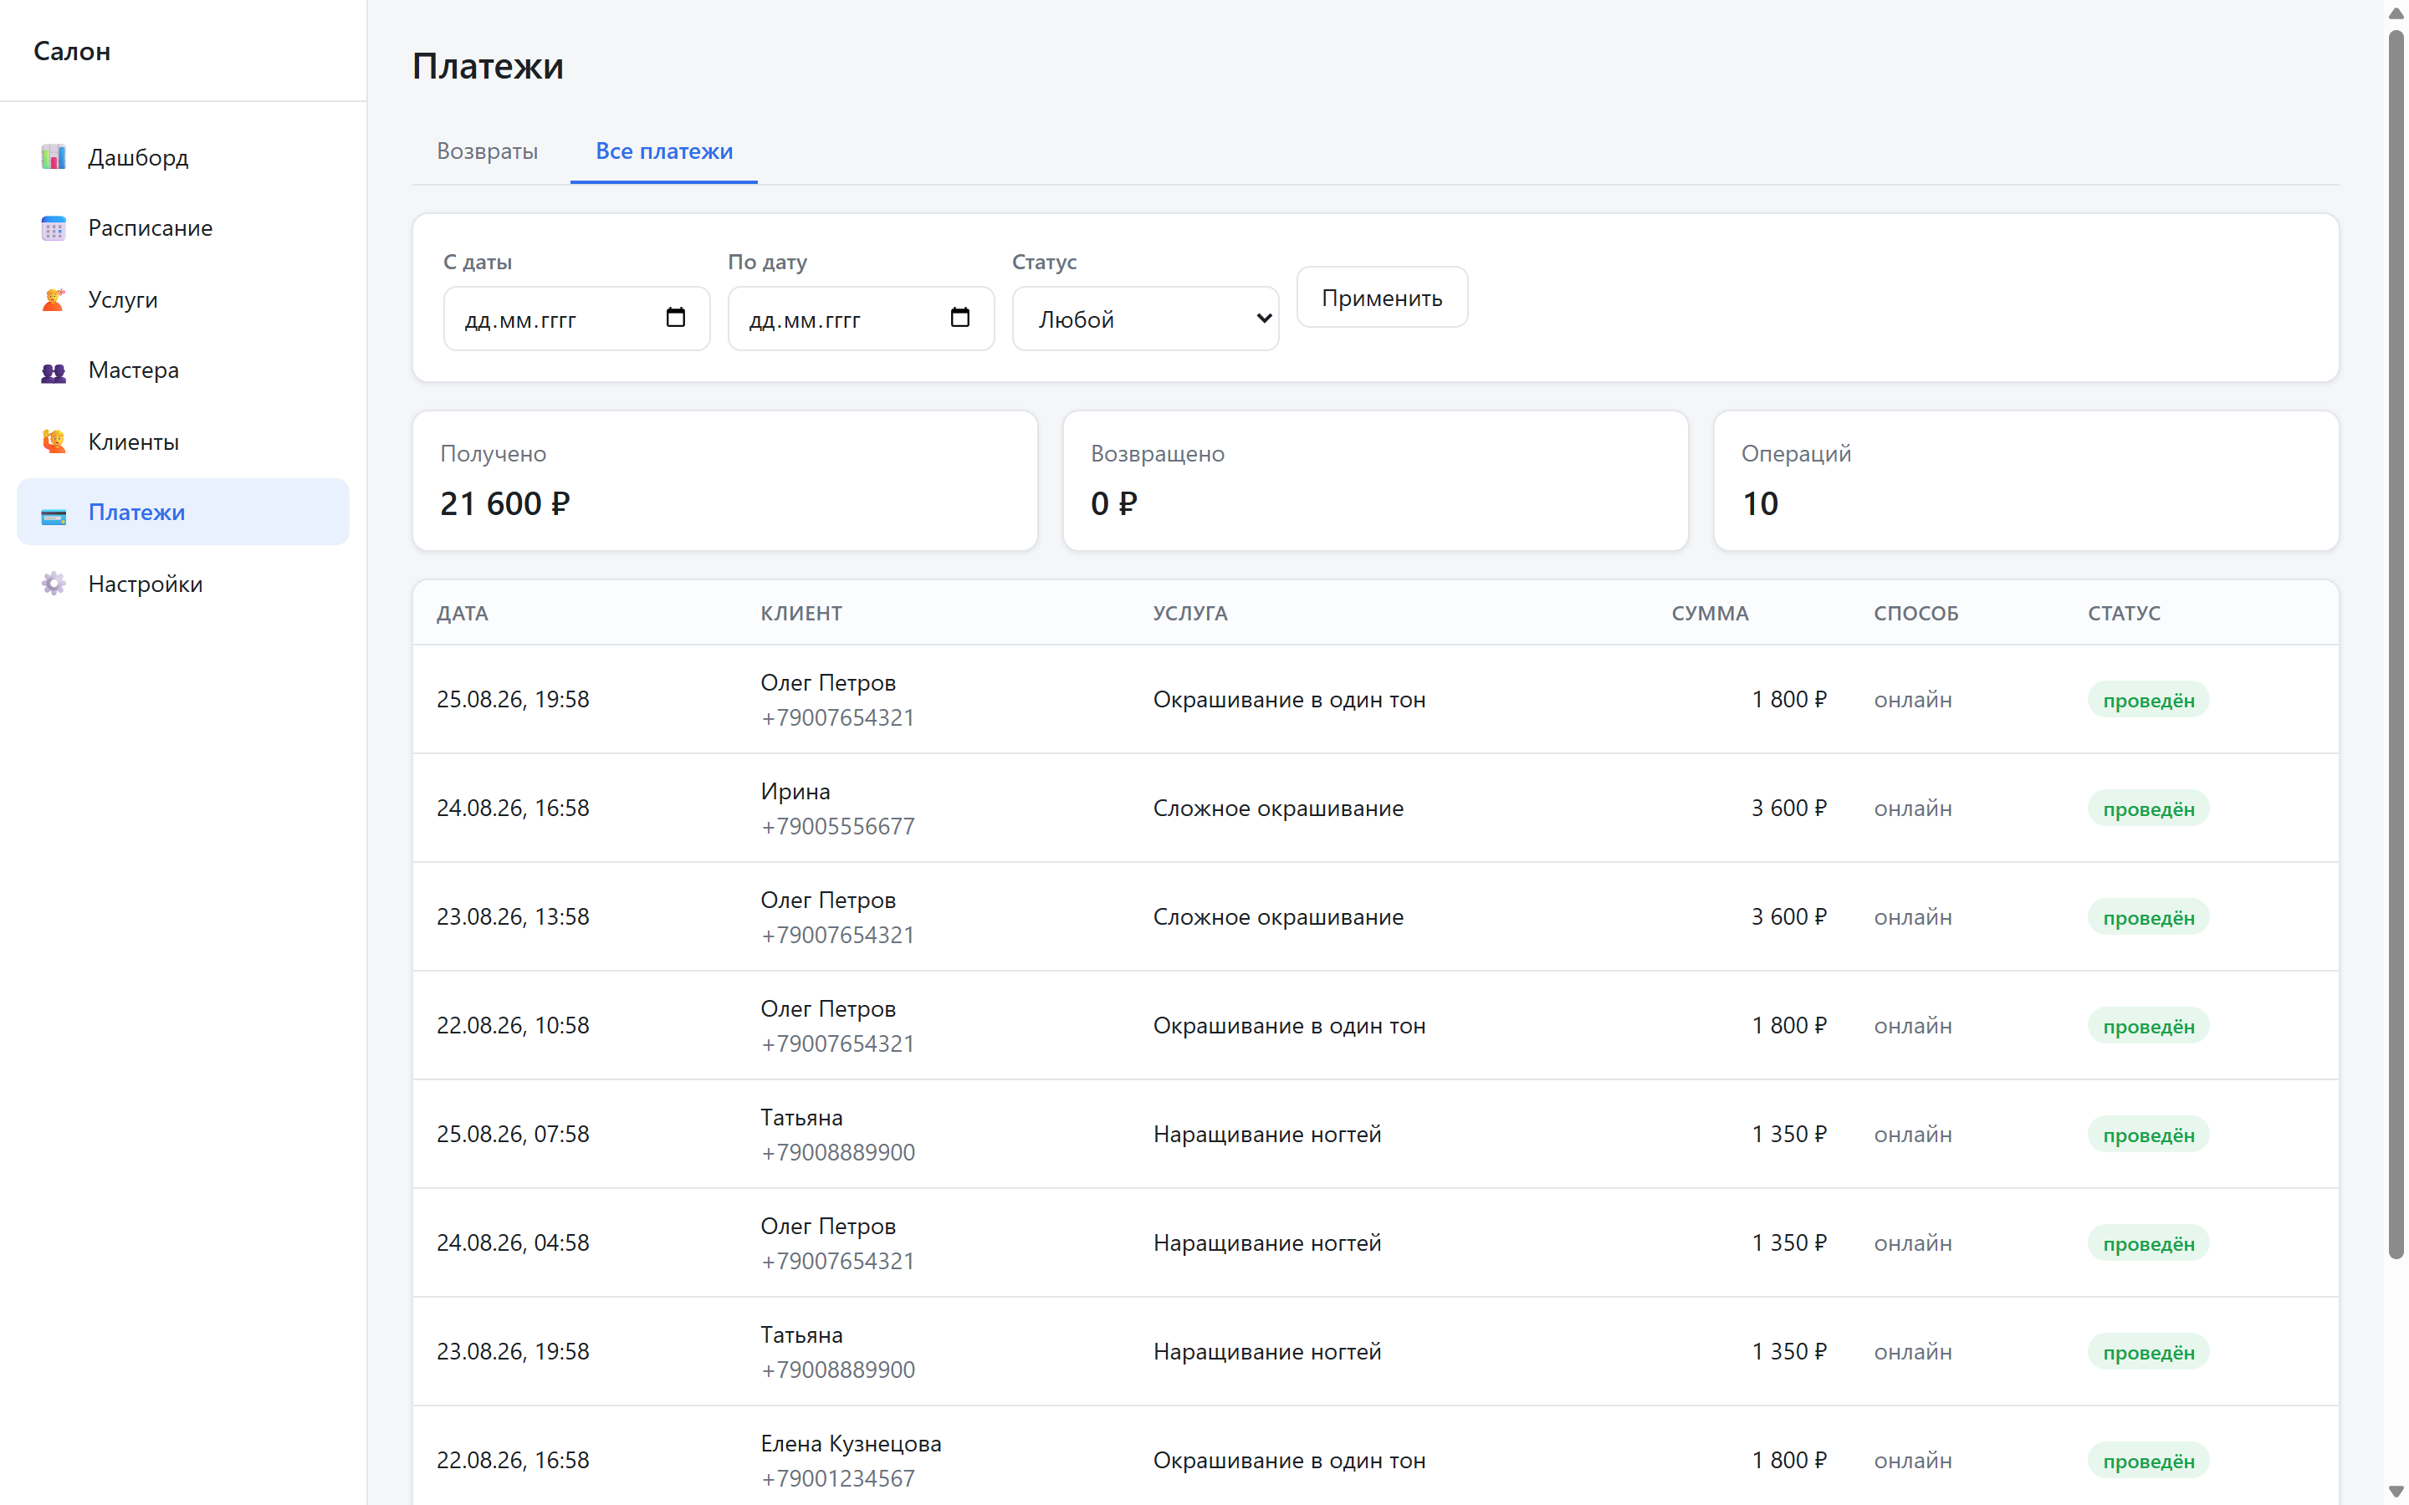Click 3 600 ₽ in Ирина's row

(1789, 809)
